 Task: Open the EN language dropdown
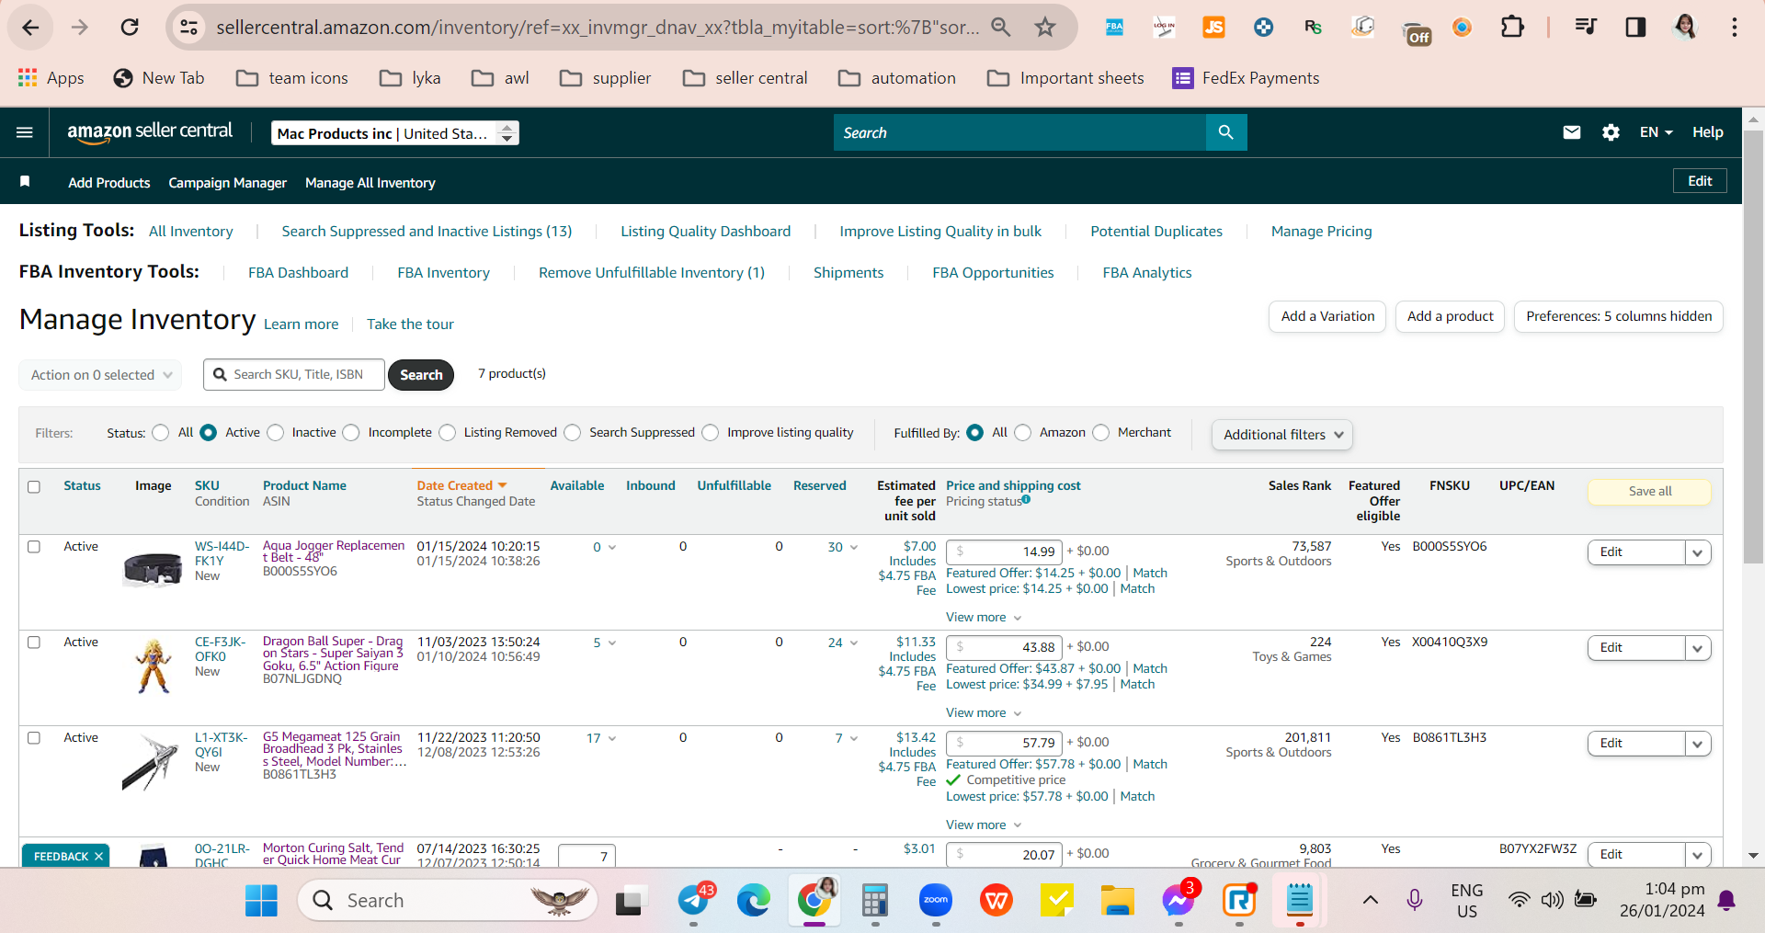tap(1656, 132)
